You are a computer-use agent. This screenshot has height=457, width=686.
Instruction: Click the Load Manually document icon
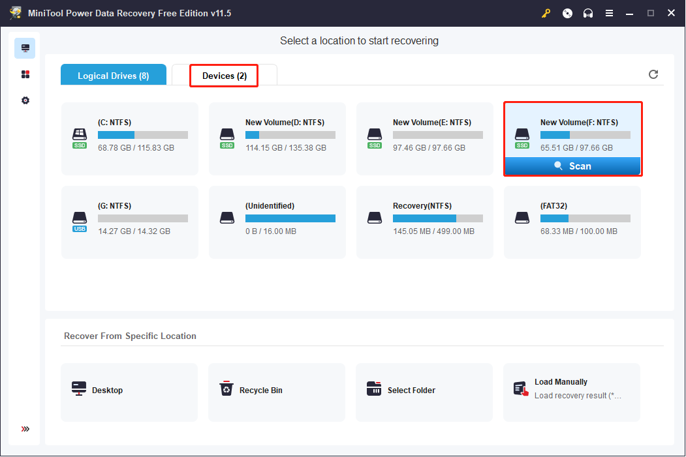point(521,389)
